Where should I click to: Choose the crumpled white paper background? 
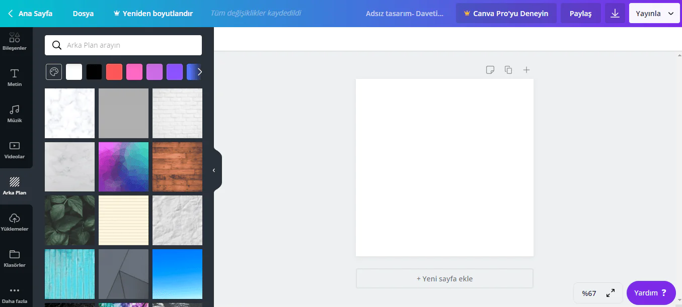click(x=177, y=220)
